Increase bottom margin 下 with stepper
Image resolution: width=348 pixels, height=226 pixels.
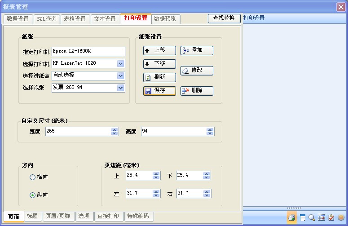click(207, 174)
